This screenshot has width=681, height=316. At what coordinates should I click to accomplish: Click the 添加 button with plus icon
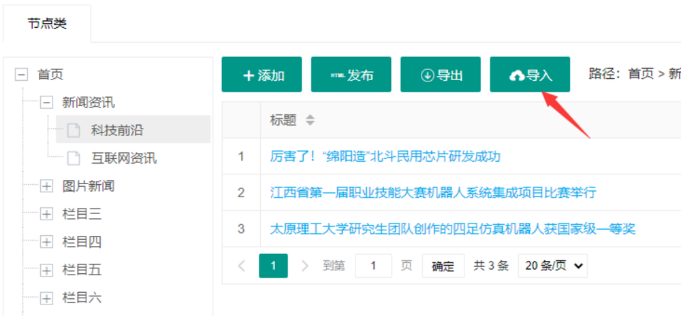(x=262, y=75)
